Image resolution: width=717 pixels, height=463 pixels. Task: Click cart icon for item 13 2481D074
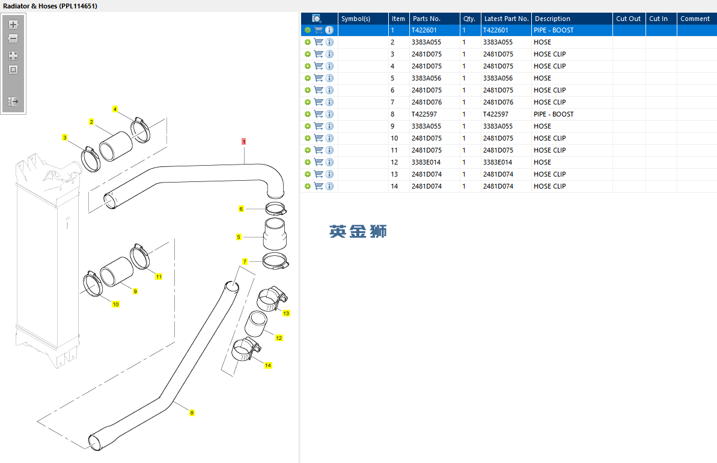pyautogui.click(x=319, y=174)
